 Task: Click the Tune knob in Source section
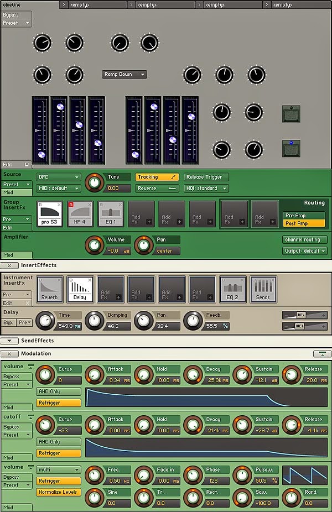pyautogui.click(x=95, y=182)
